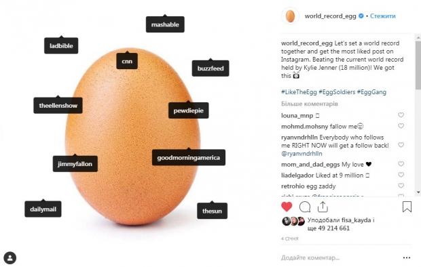Image resolution: width=421 pixels, height=267 pixels.
Task: Click the world_record_egg profile avatar
Action: [x=290, y=16]
